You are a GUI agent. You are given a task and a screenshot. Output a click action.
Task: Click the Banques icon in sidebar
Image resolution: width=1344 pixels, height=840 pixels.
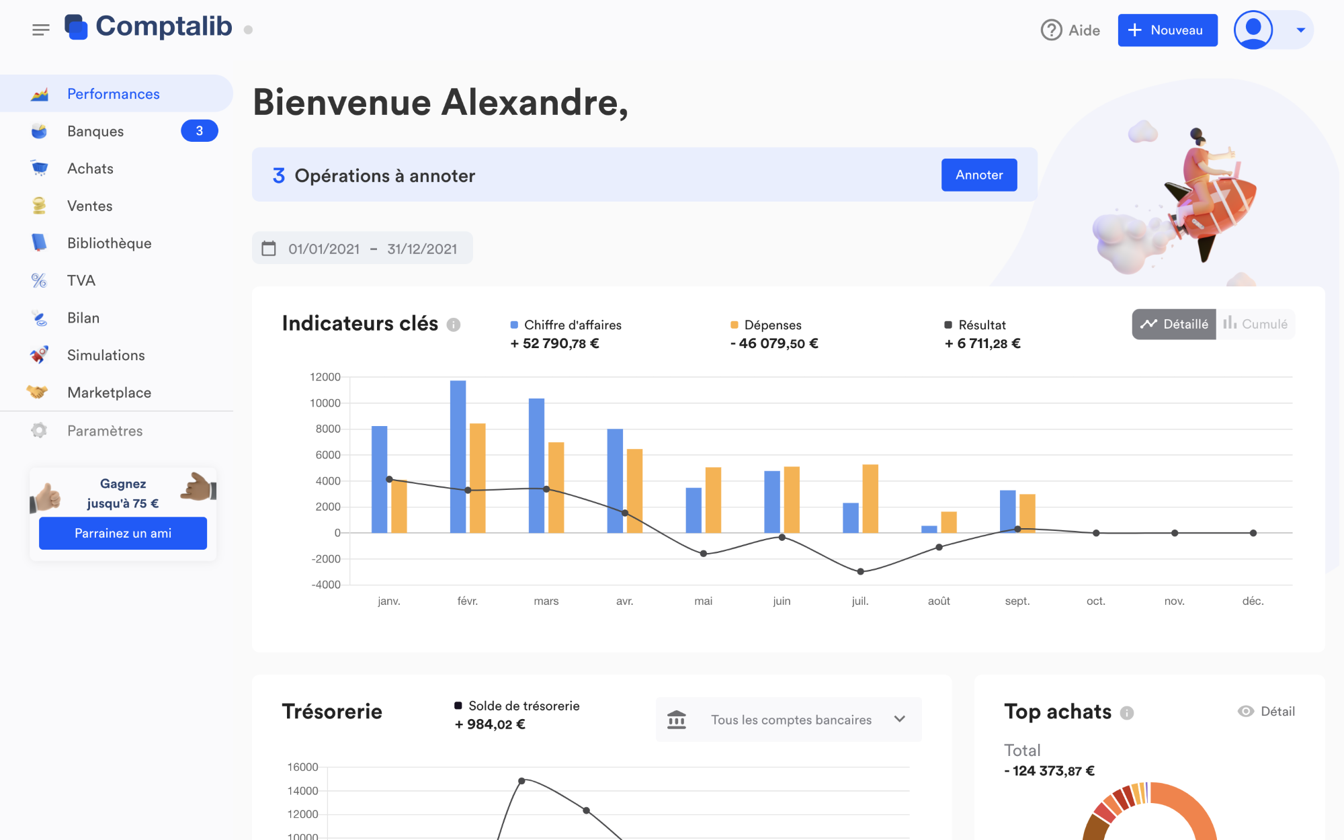tap(39, 130)
